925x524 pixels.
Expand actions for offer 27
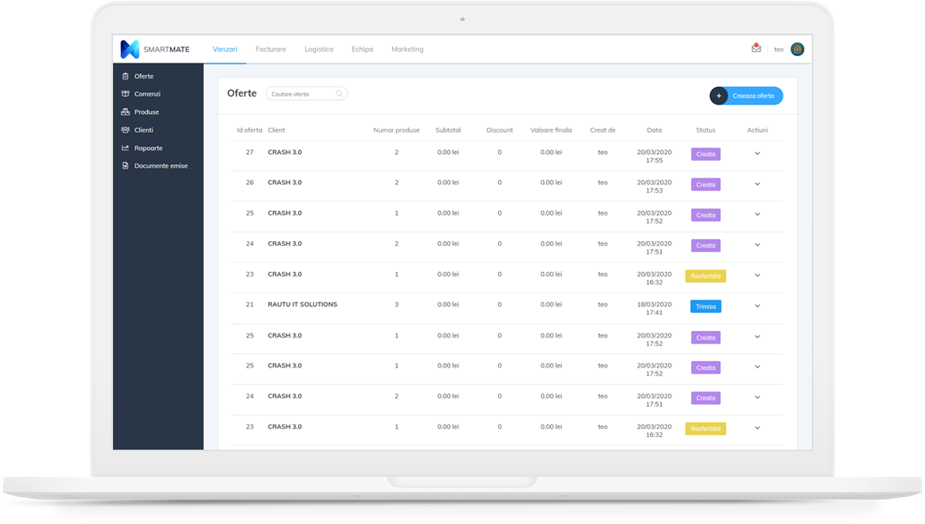coord(757,153)
